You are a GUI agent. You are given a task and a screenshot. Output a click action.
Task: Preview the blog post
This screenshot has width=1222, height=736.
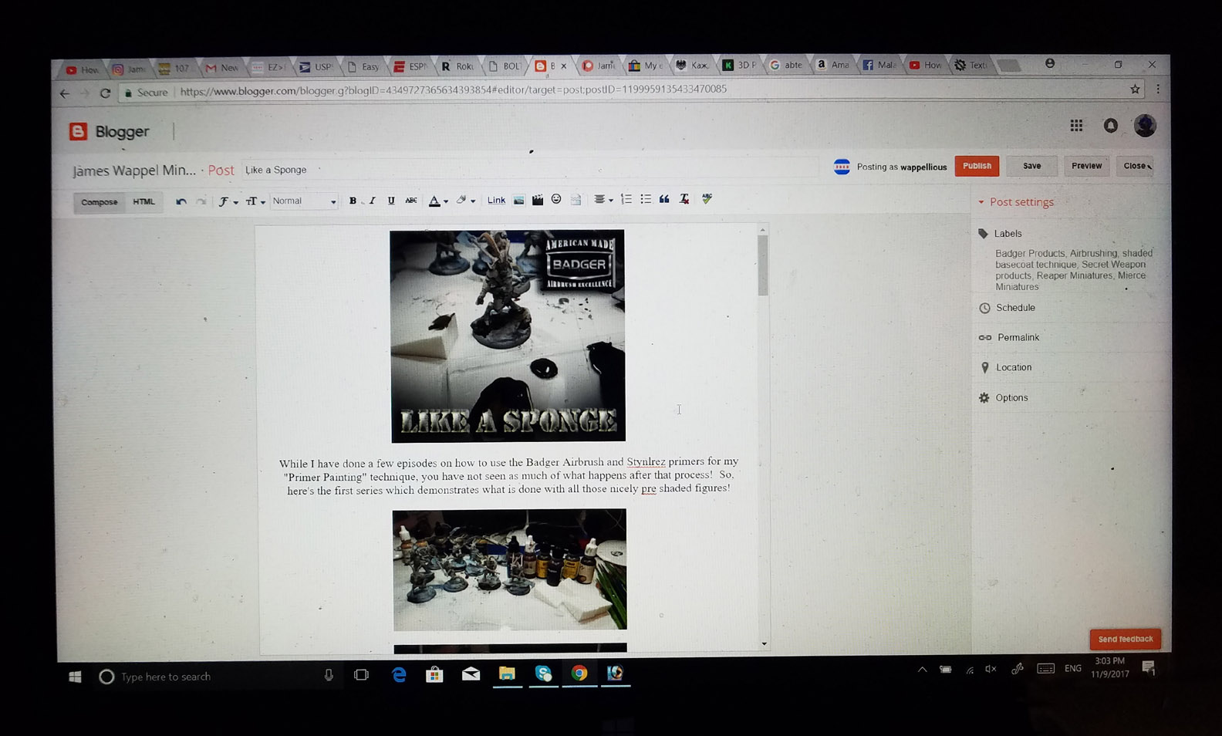pyautogui.click(x=1086, y=166)
